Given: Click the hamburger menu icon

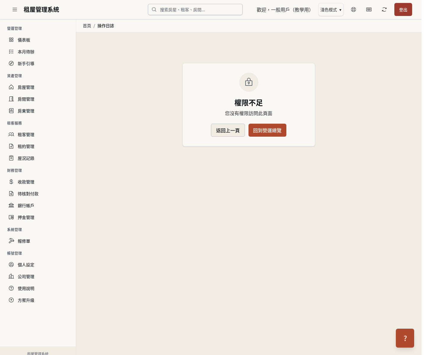Looking at the screenshot, I should (15, 10).
